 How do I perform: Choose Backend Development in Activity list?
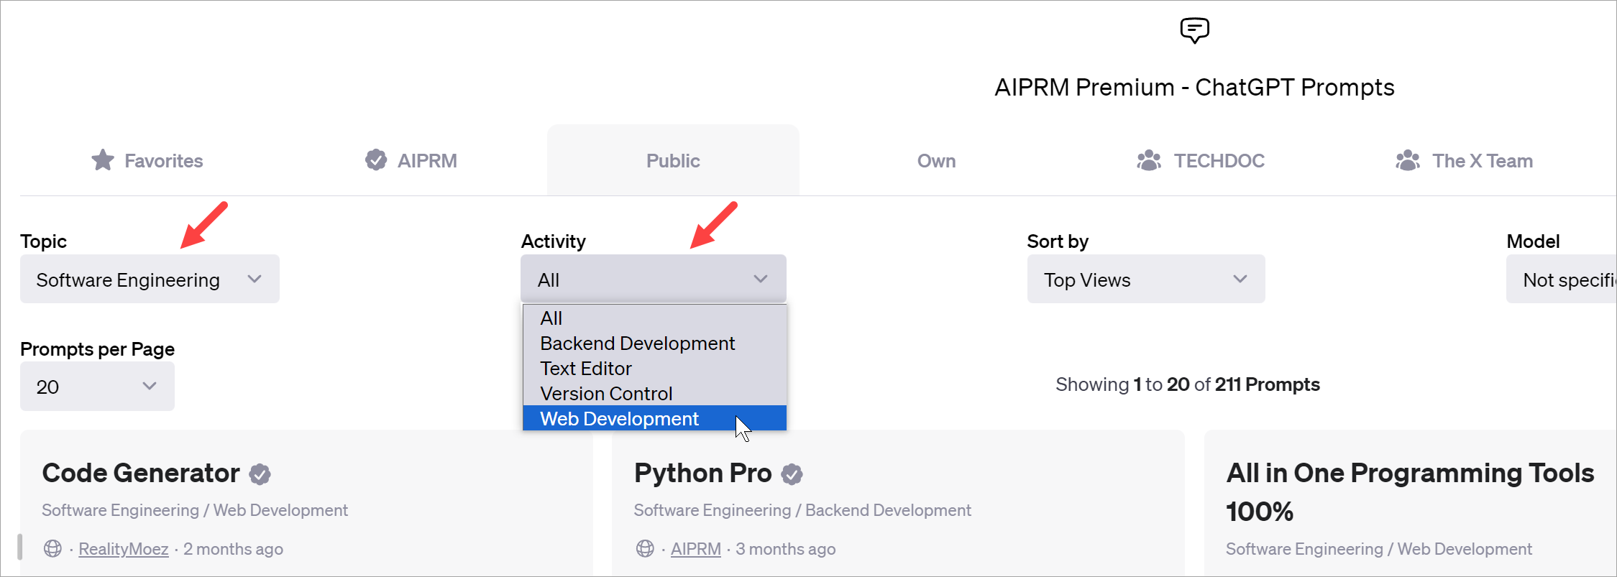click(637, 343)
